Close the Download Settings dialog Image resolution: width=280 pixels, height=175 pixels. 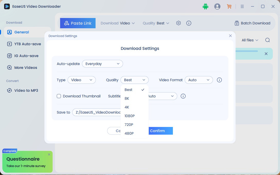pos(230,36)
